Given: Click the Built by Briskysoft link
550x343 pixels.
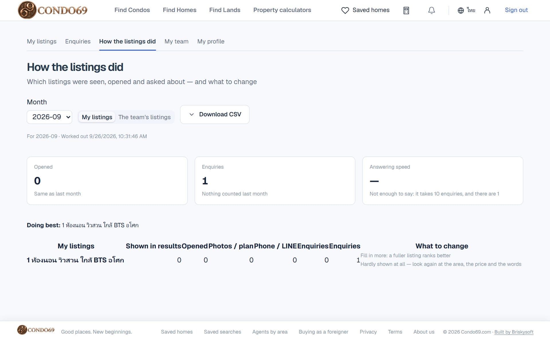Looking at the screenshot, I should pos(514,332).
